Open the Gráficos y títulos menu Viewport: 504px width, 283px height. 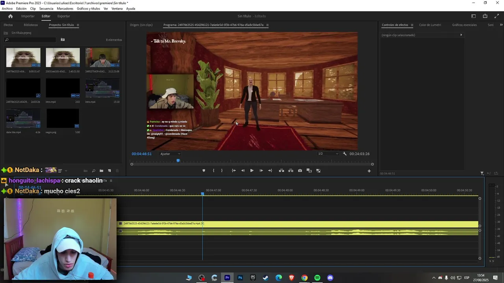[88, 9]
